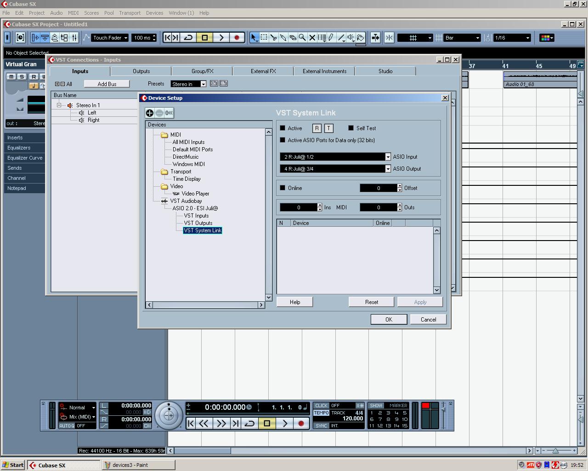Click the Start button on taskbar
Image resolution: width=588 pixels, height=471 pixels.
(13, 465)
